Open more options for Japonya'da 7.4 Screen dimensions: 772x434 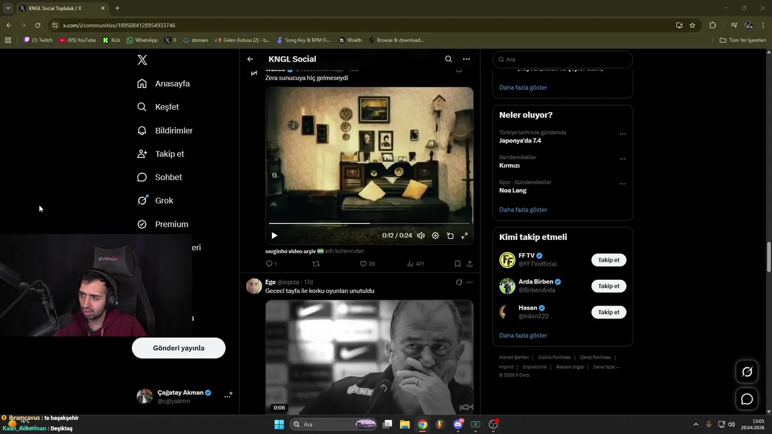[x=622, y=134]
